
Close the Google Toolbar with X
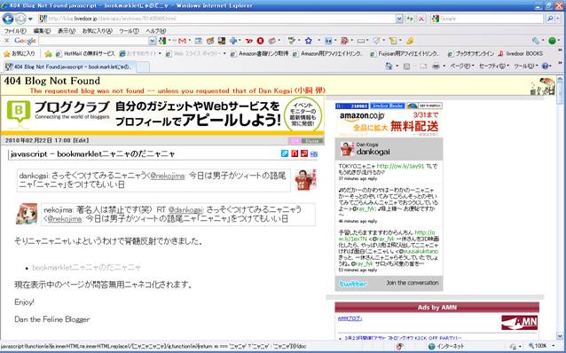[x=6, y=41]
